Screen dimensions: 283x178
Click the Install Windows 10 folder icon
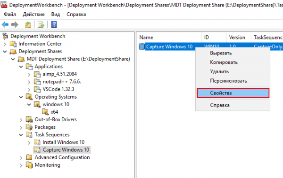coord(37,142)
